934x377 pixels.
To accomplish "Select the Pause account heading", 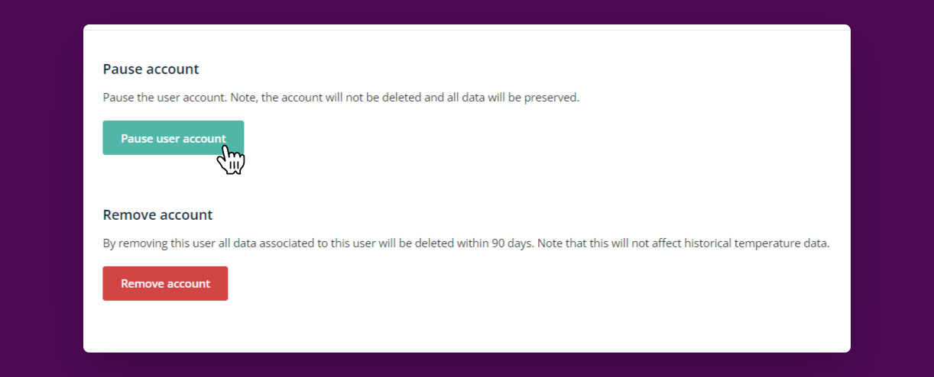I will point(151,69).
